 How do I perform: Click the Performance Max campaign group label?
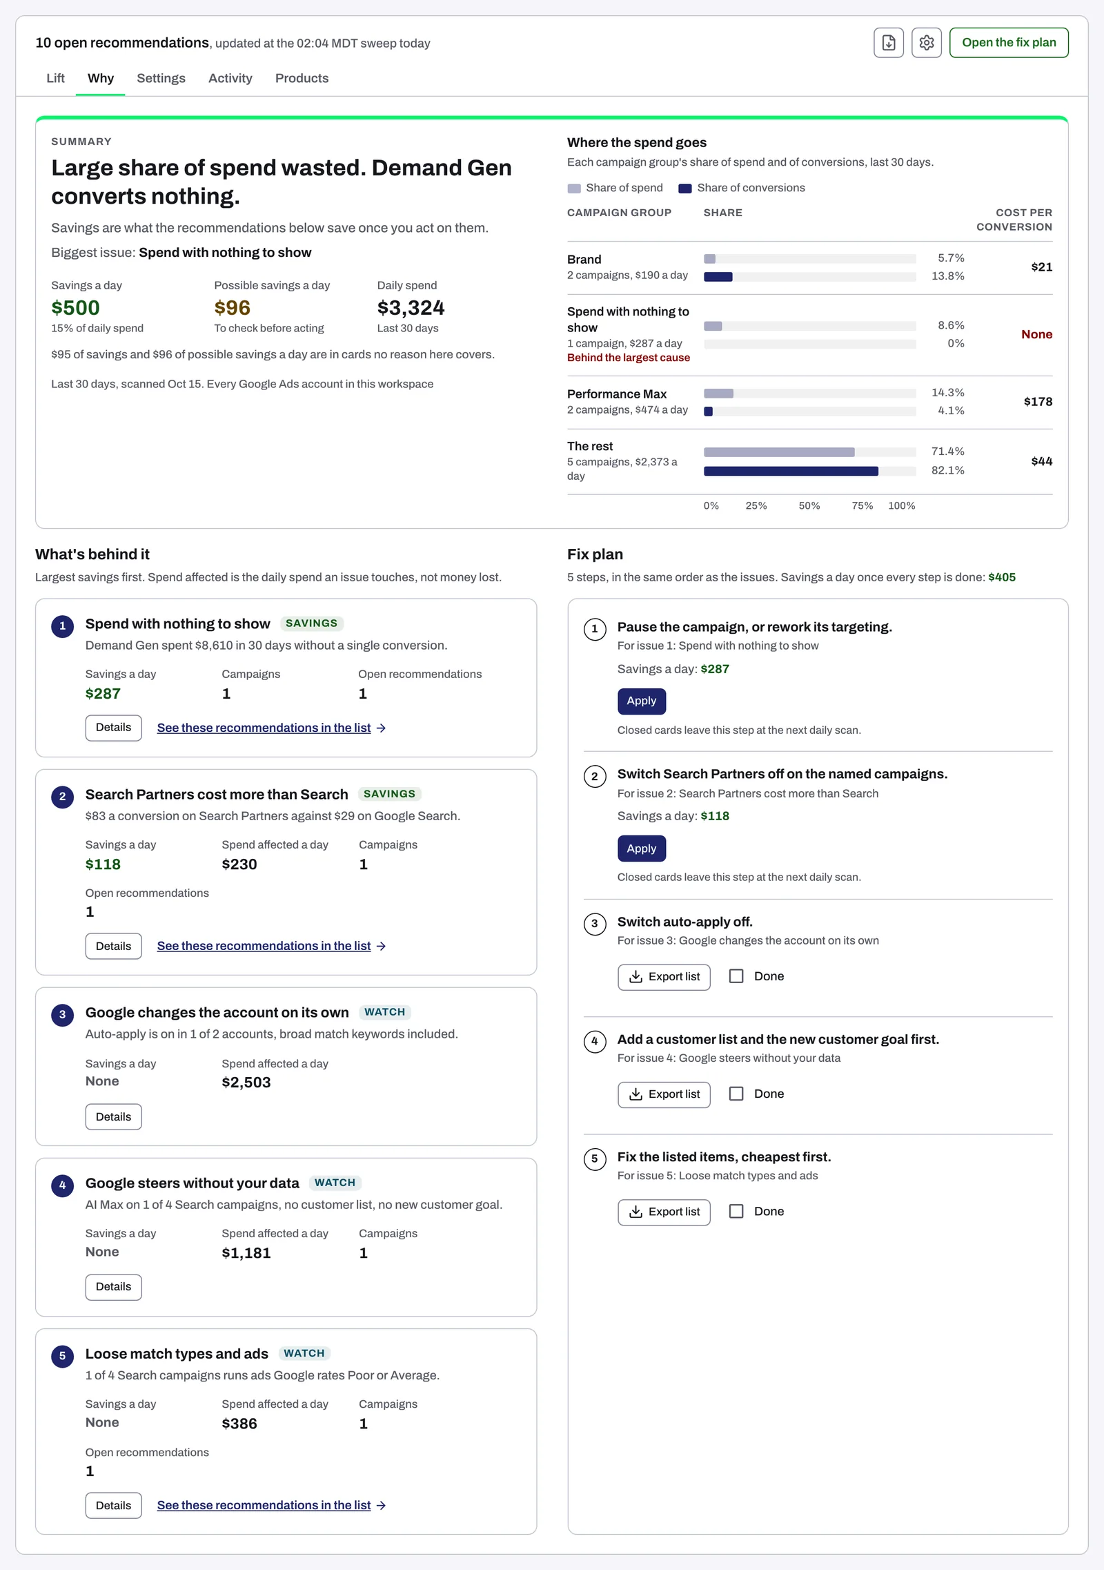pos(617,394)
